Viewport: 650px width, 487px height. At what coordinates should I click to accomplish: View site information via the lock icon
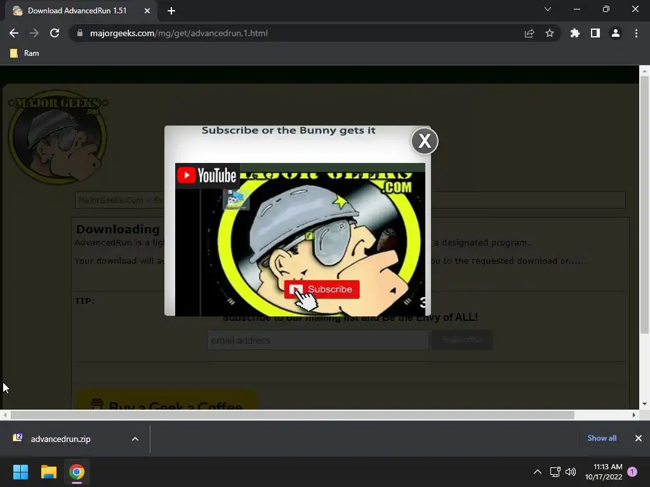tap(80, 33)
